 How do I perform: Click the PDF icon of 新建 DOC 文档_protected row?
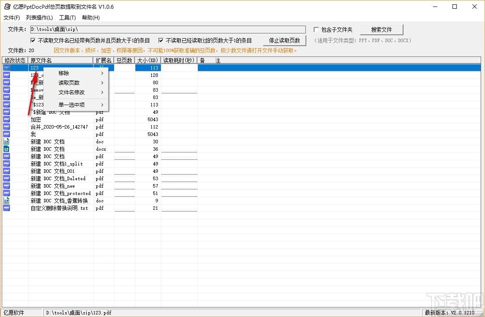pyautogui.click(x=7, y=193)
